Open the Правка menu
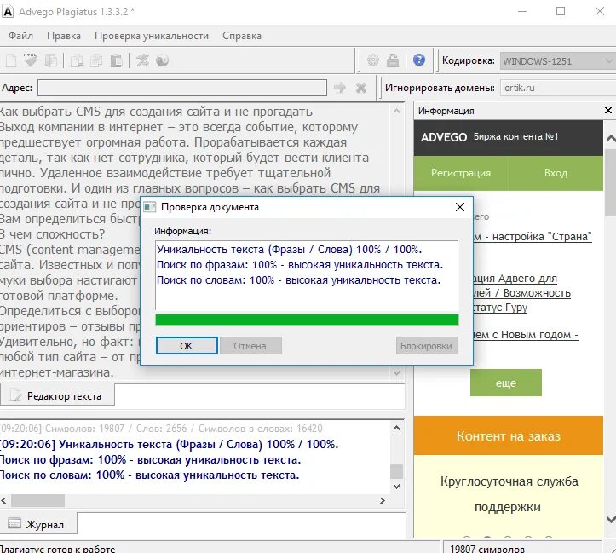The width and height of the screenshot is (616, 553). (64, 36)
